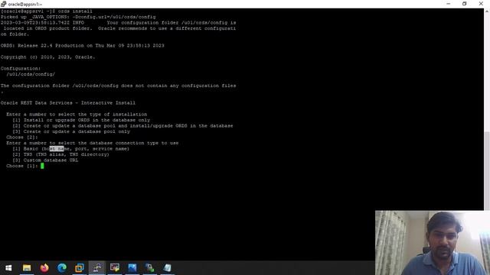Screen dimensions: 490x275
Task: Click the 'Copyright (c) 2010, 2023, Oracle.' line
Action: pyautogui.click(x=47, y=57)
